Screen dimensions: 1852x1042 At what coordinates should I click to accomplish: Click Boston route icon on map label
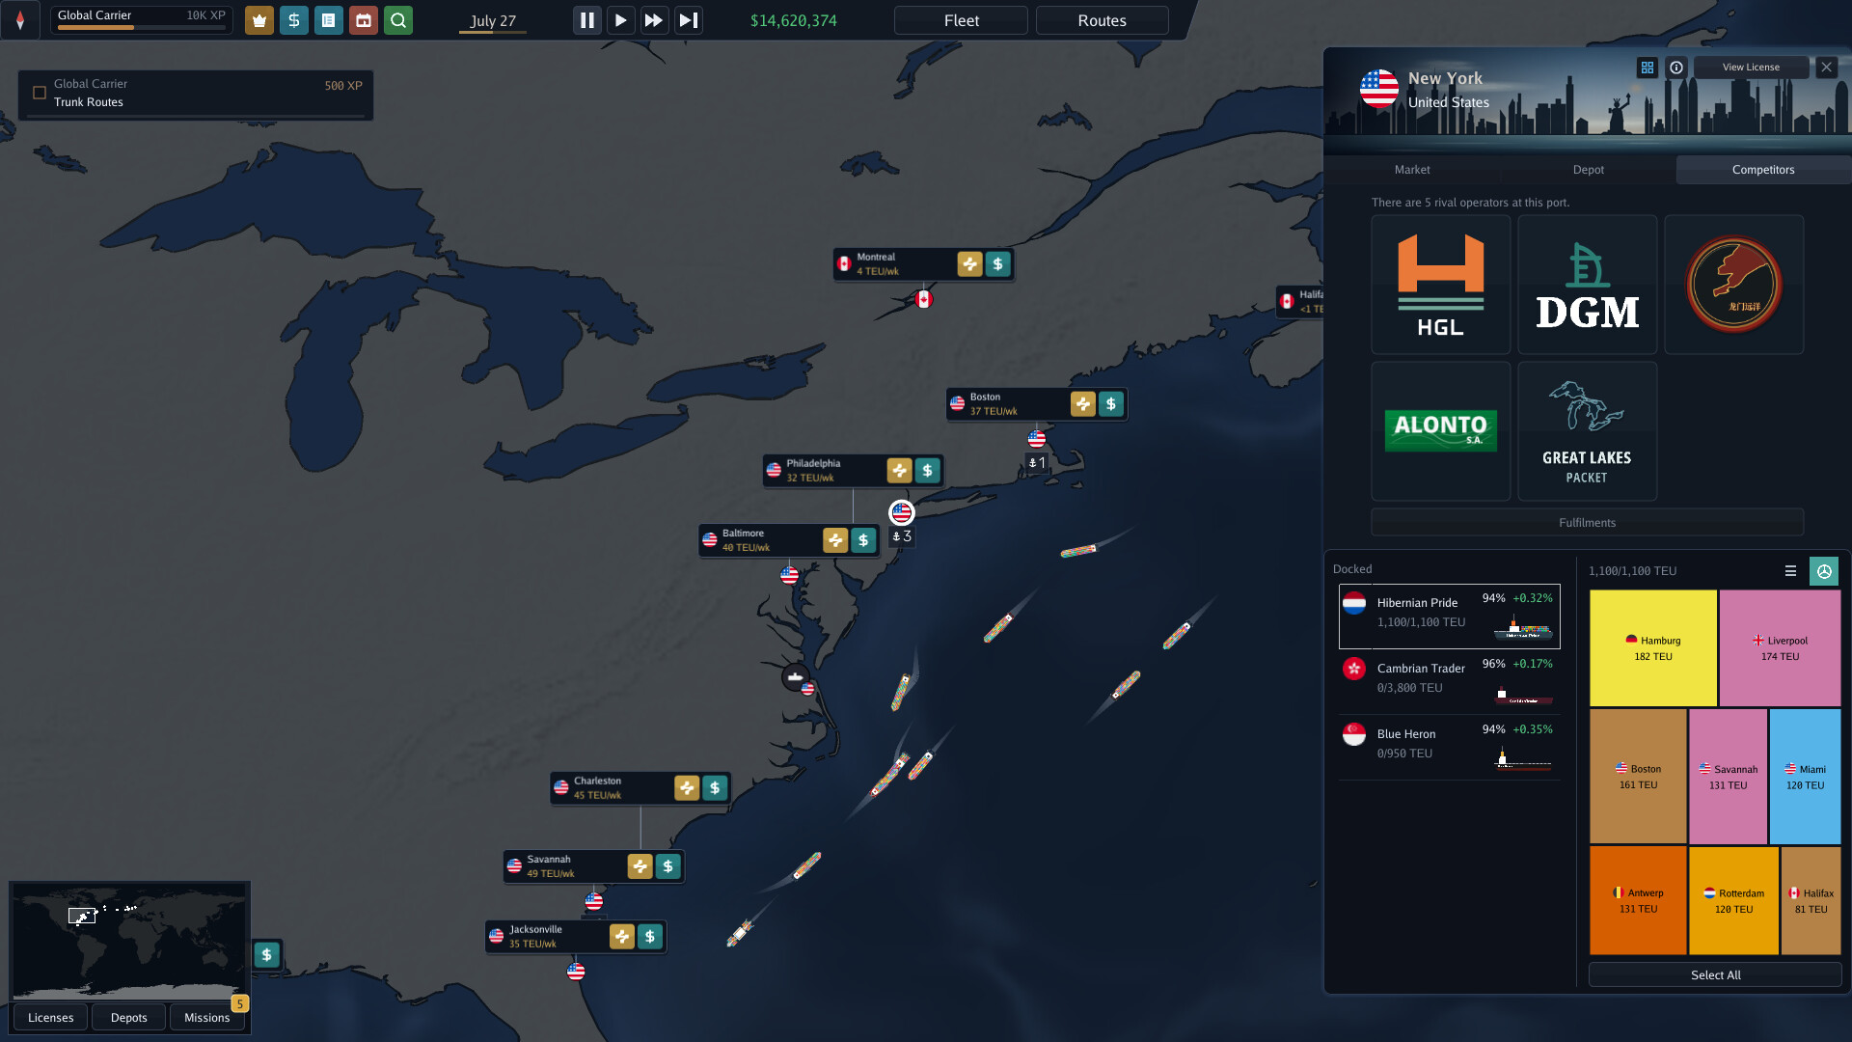pyautogui.click(x=1082, y=403)
